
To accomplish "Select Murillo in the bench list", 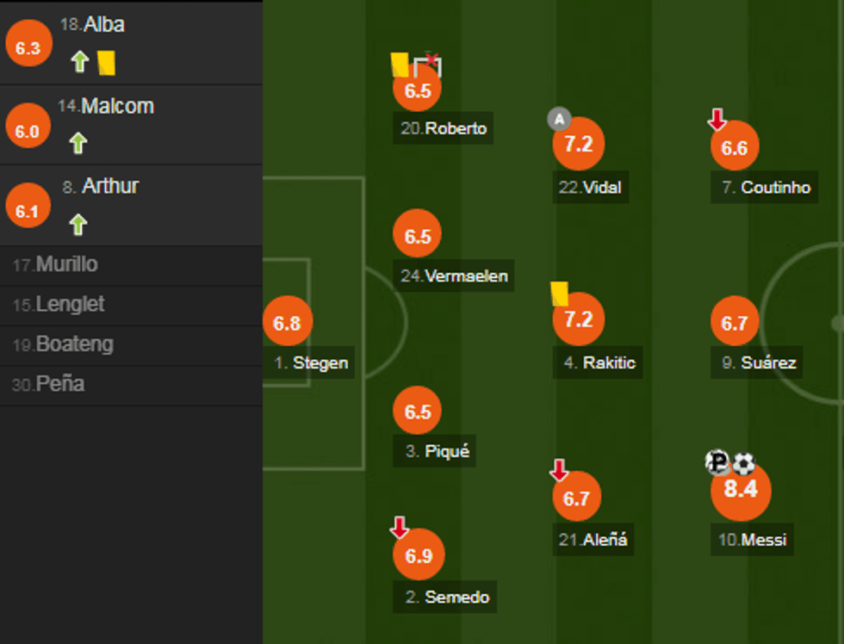I will point(66,265).
